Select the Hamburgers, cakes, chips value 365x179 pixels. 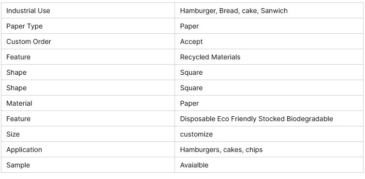coord(221,150)
